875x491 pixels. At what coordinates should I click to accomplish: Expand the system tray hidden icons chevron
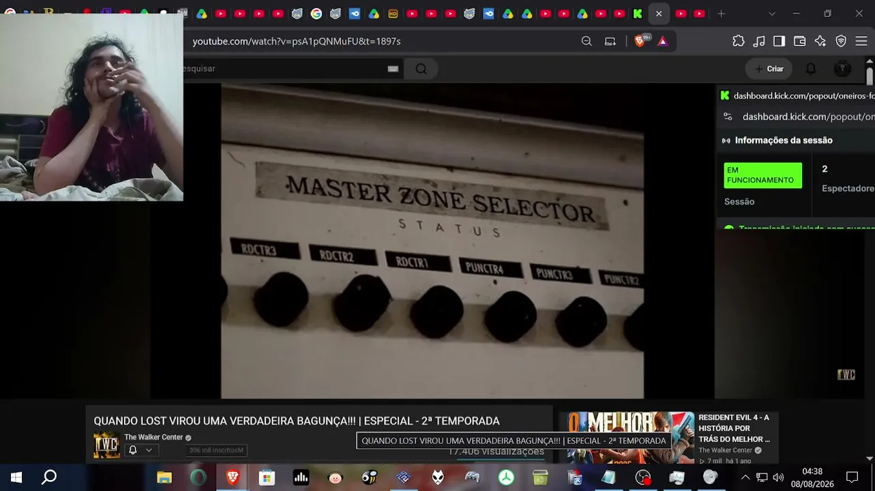pos(745,477)
